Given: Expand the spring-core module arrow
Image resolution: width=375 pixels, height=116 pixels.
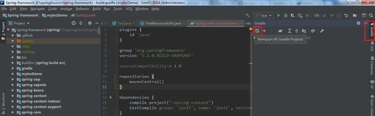Looking at the screenshot, I should pos(13,112).
